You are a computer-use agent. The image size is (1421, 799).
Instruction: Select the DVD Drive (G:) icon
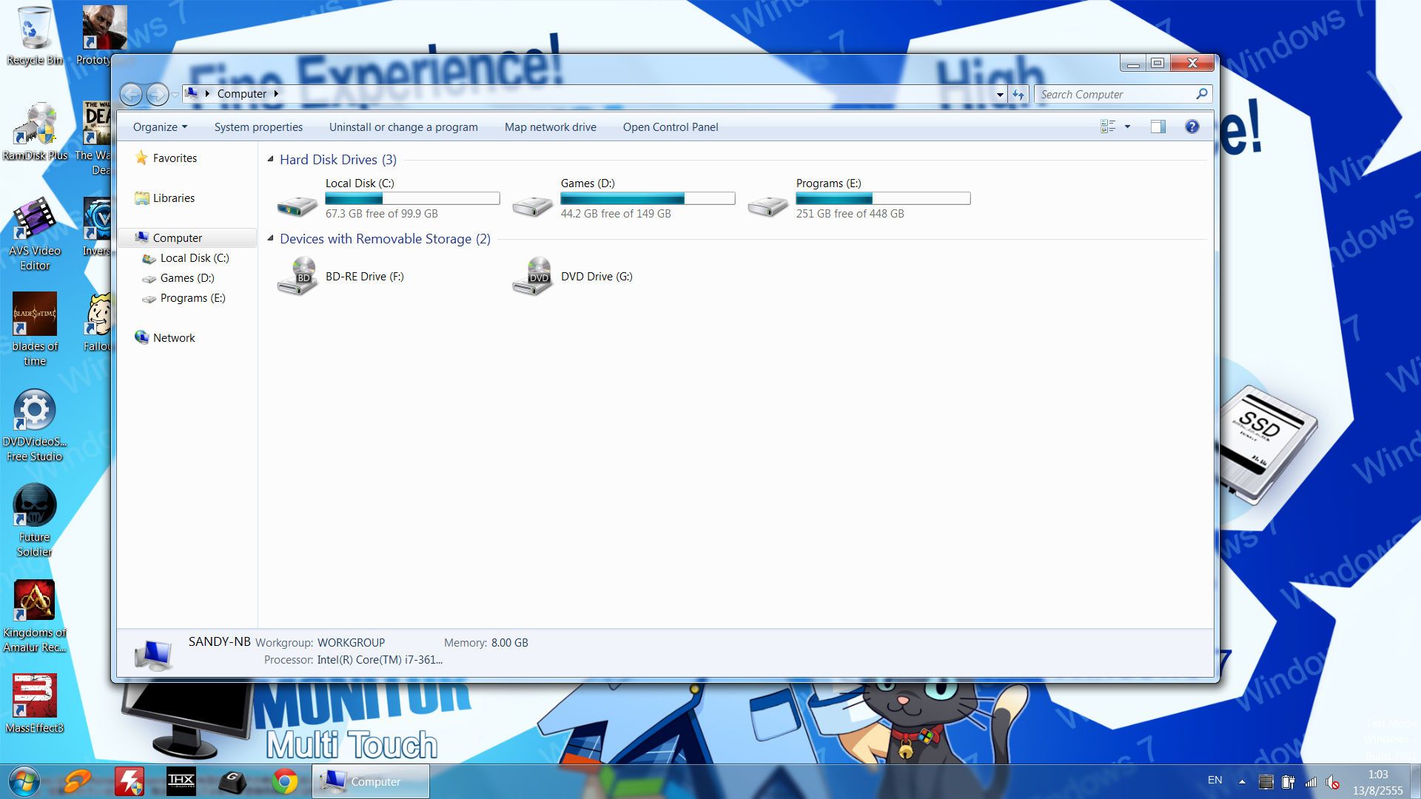[x=533, y=276]
